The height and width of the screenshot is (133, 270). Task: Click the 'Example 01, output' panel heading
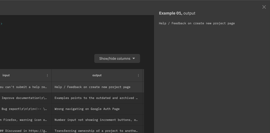pos(177,13)
